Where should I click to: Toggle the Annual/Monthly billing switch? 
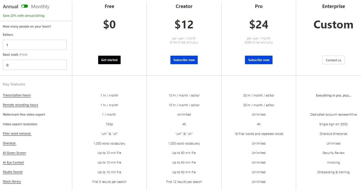point(24,6)
